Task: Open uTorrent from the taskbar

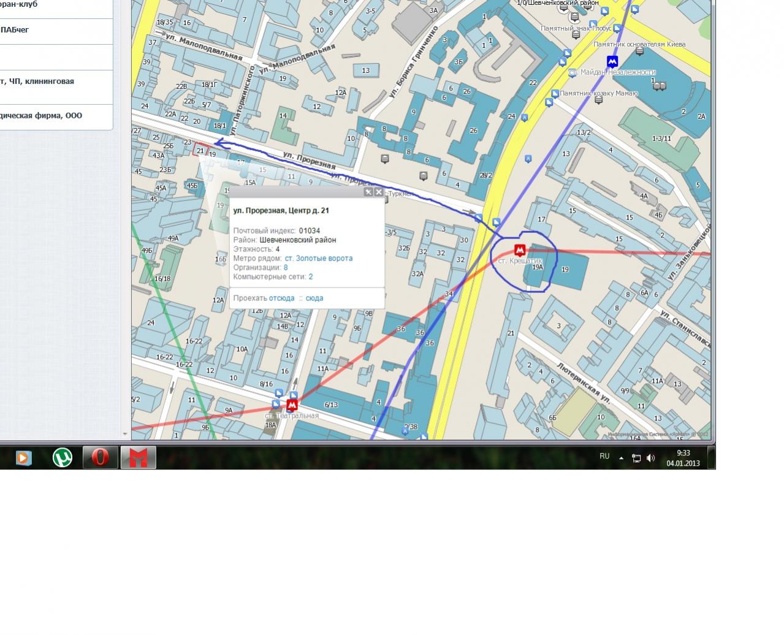Action: click(x=62, y=457)
